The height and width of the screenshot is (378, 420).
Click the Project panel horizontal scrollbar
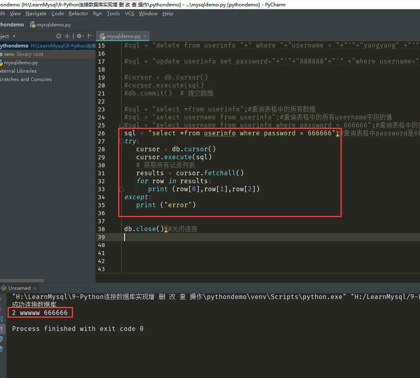[x=22, y=281]
